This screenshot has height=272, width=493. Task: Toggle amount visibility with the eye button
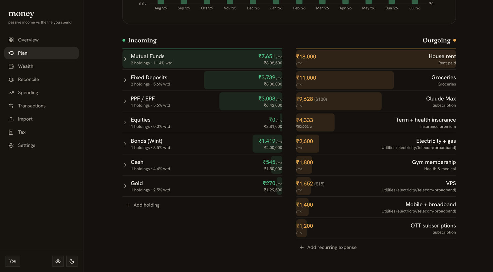click(58, 261)
